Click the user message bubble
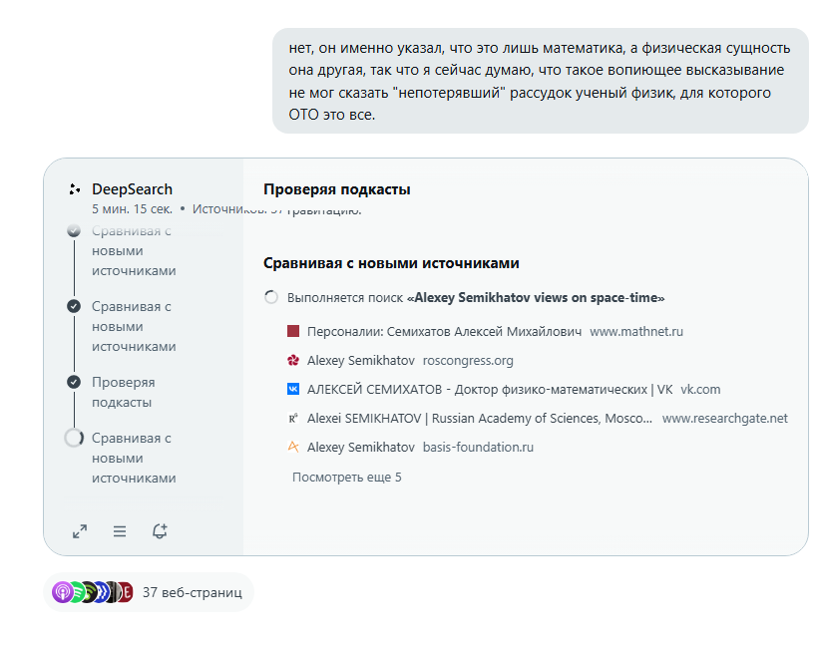Image resolution: width=820 pixels, height=649 pixels. coord(541,81)
